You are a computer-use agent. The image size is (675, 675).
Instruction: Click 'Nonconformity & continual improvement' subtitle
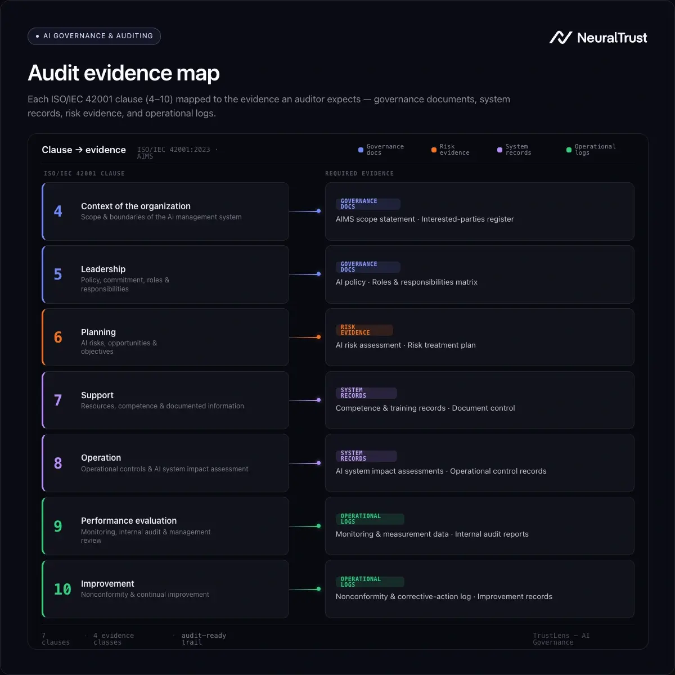pos(145,595)
